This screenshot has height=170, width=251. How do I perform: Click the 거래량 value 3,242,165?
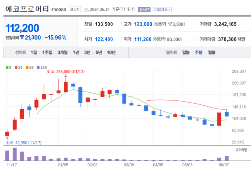pos(225,24)
